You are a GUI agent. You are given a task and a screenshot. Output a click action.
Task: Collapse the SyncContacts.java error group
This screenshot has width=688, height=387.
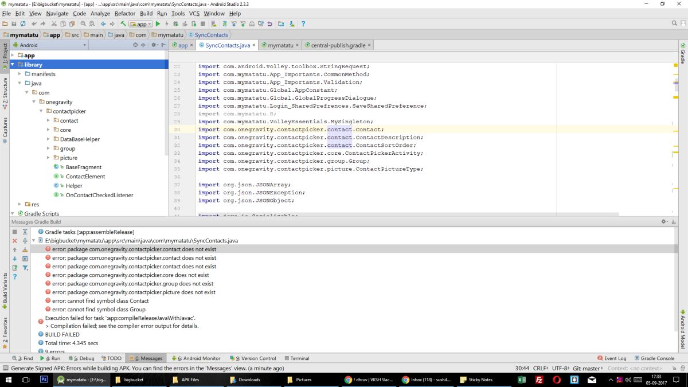point(33,241)
